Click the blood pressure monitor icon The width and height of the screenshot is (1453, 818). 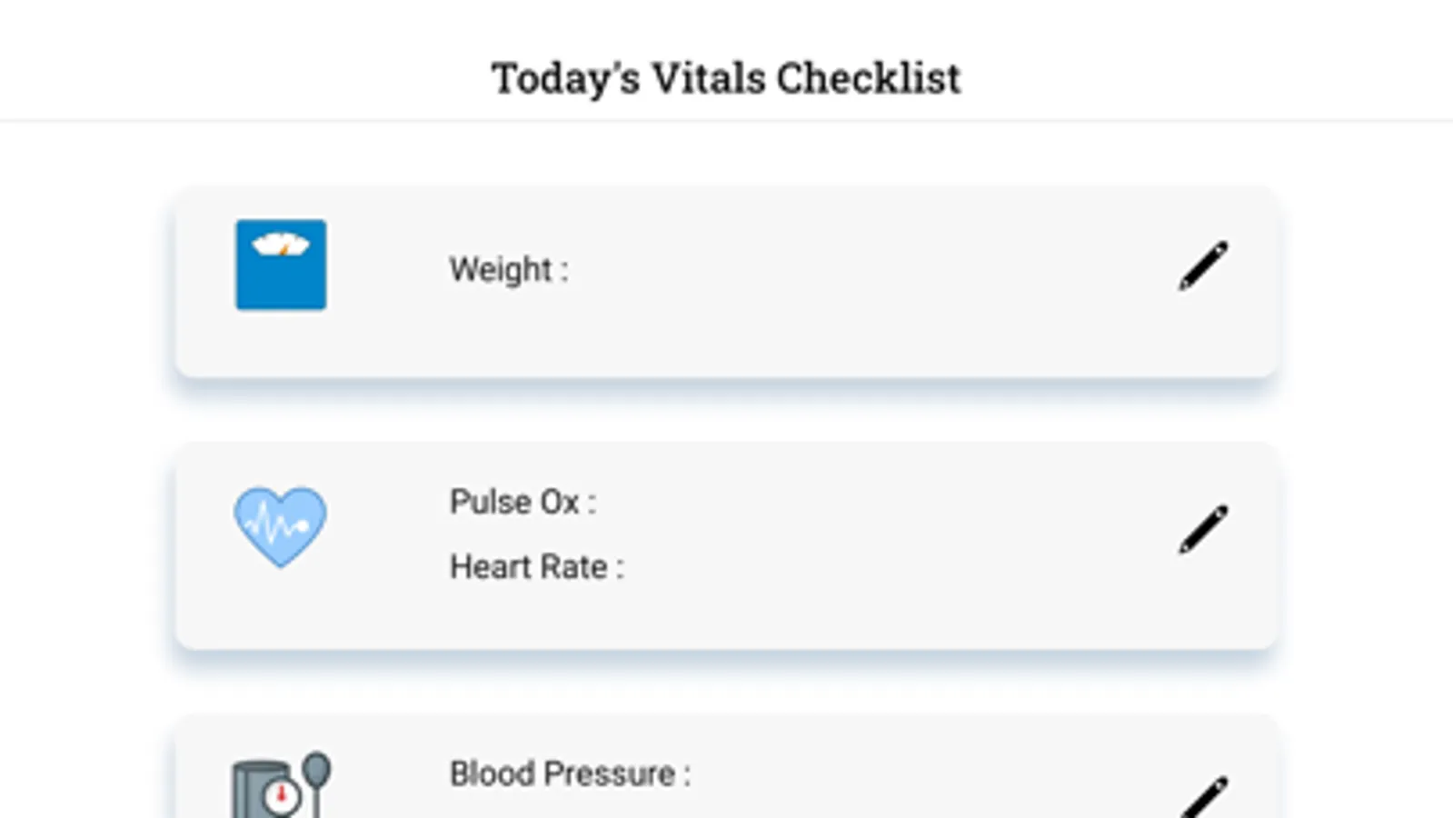pos(281,787)
